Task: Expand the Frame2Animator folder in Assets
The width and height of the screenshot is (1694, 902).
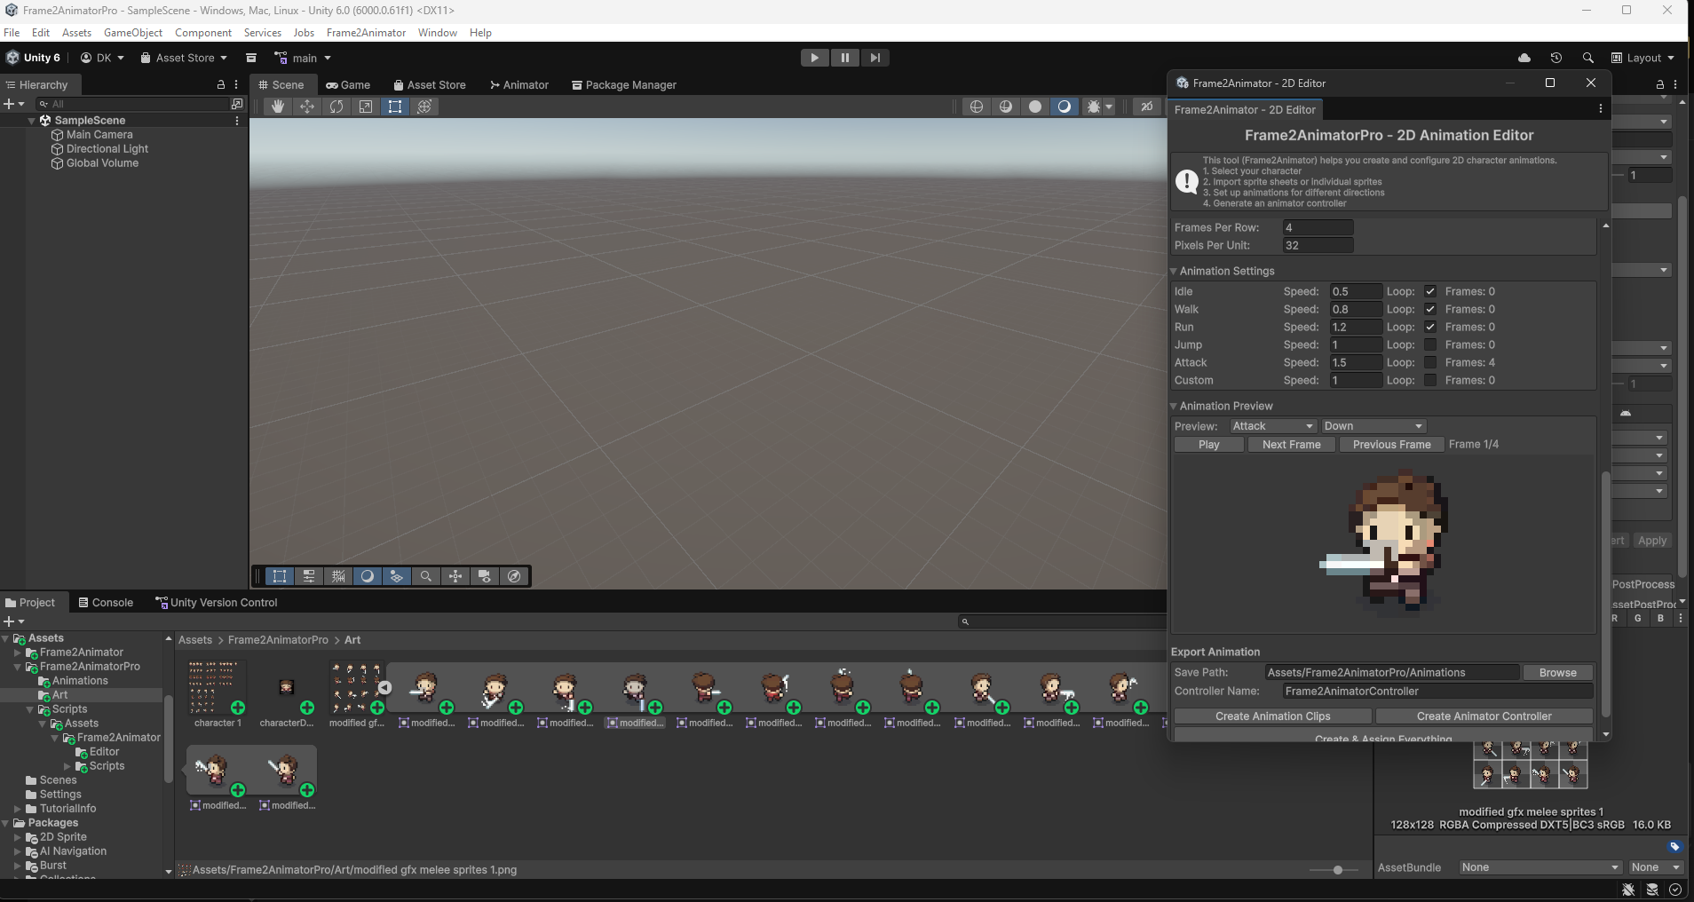Action: click(17, 653)
